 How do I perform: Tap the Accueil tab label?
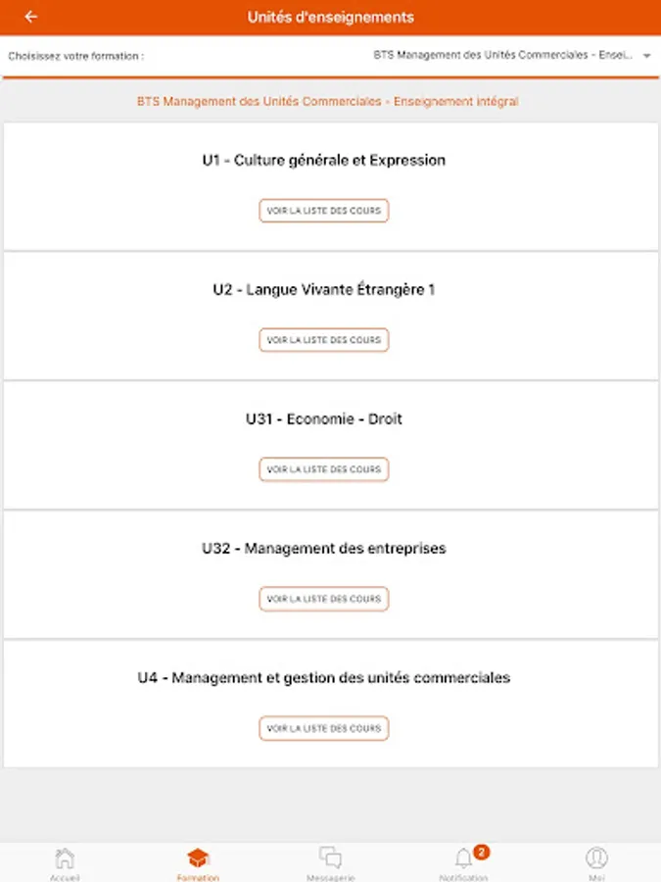[65, 877]
